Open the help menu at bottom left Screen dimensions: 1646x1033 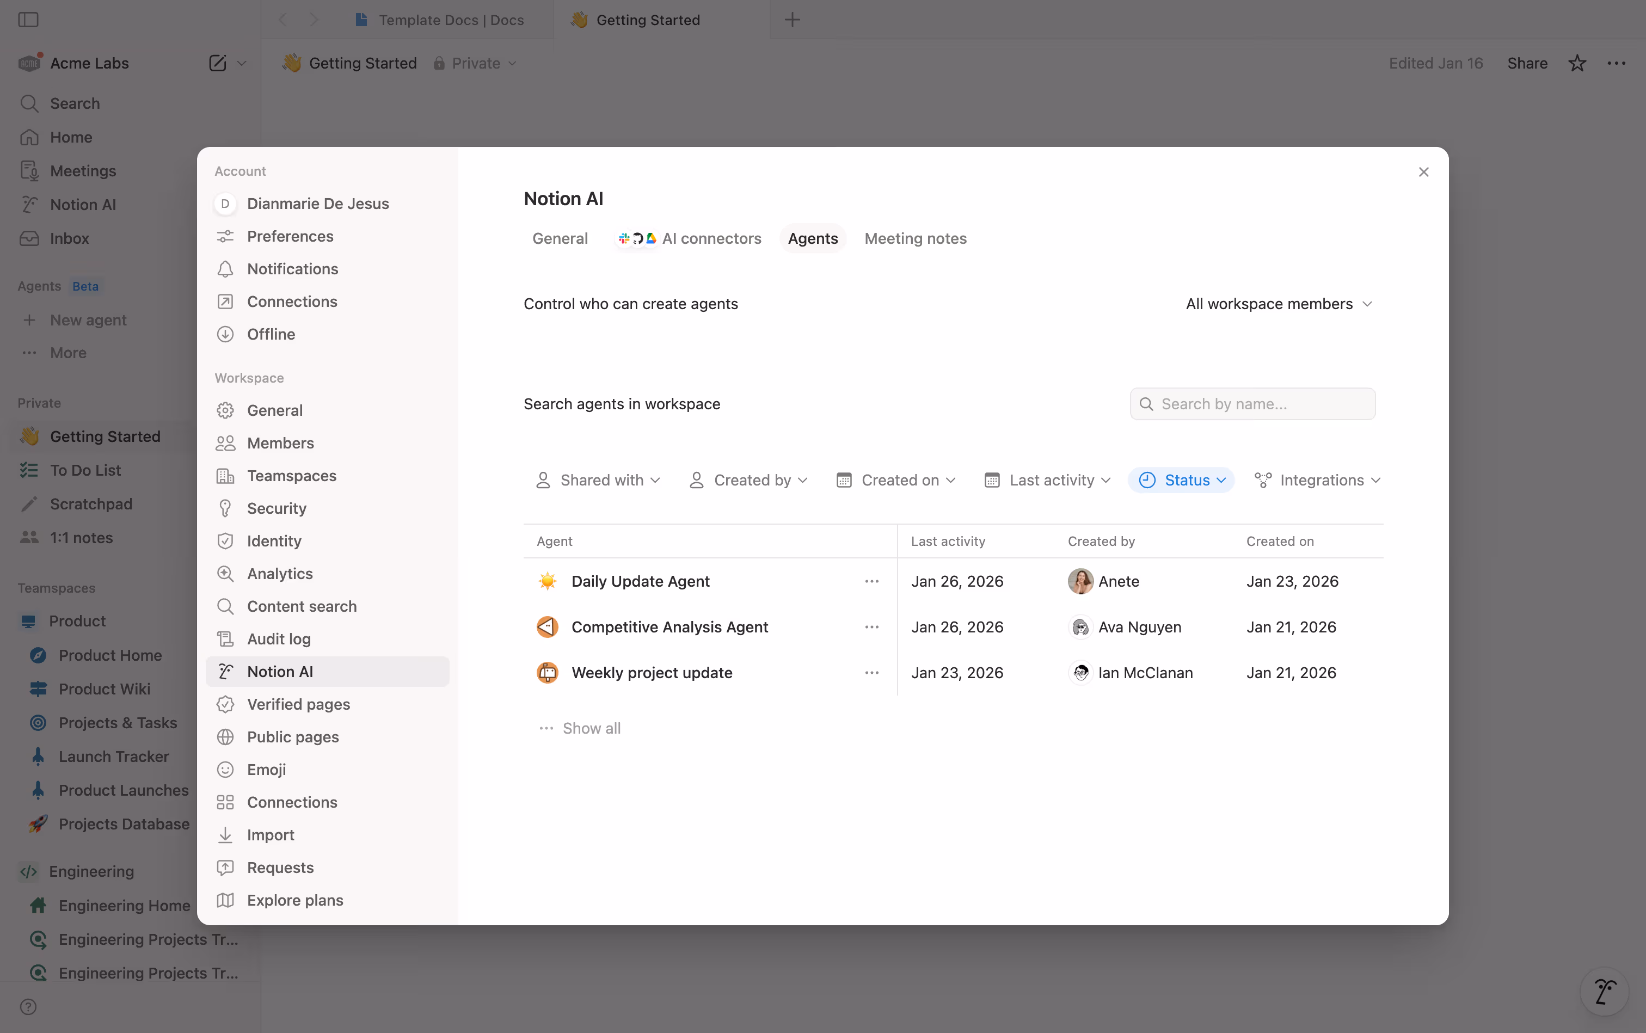tap(28, 1006)
